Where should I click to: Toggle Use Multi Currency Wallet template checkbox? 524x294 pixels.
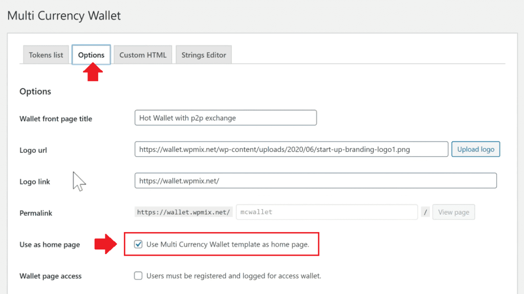[x=138, y=244]
